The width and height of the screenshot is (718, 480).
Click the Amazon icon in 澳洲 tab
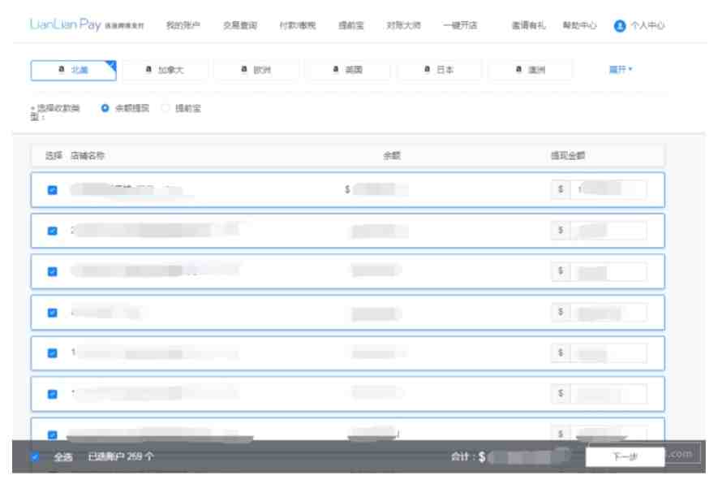pos(518,69)
